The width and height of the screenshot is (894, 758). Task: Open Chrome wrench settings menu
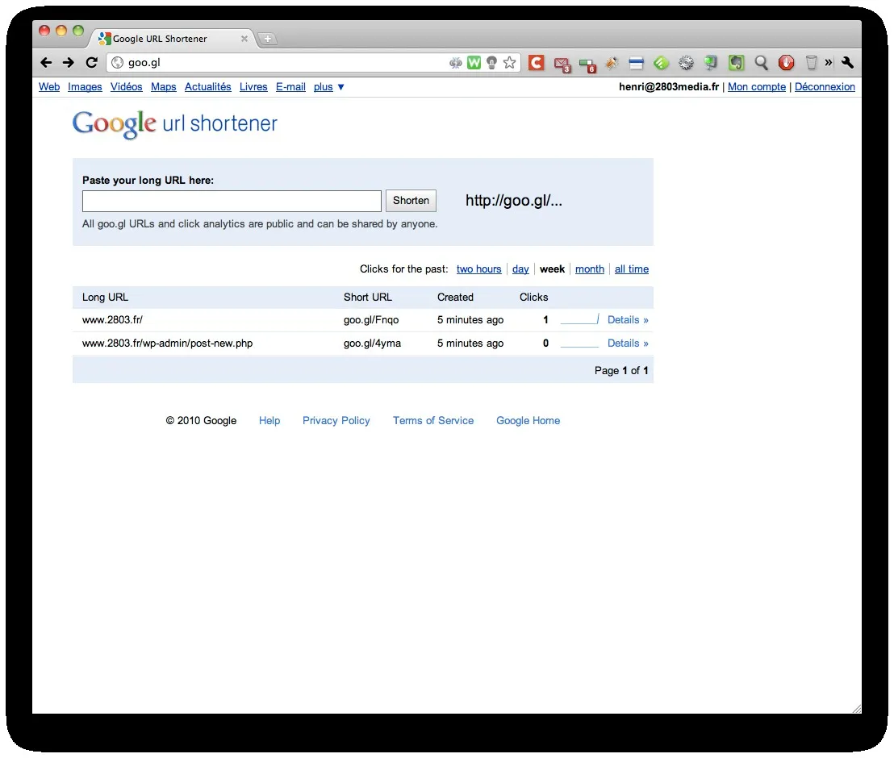[848, 63]
